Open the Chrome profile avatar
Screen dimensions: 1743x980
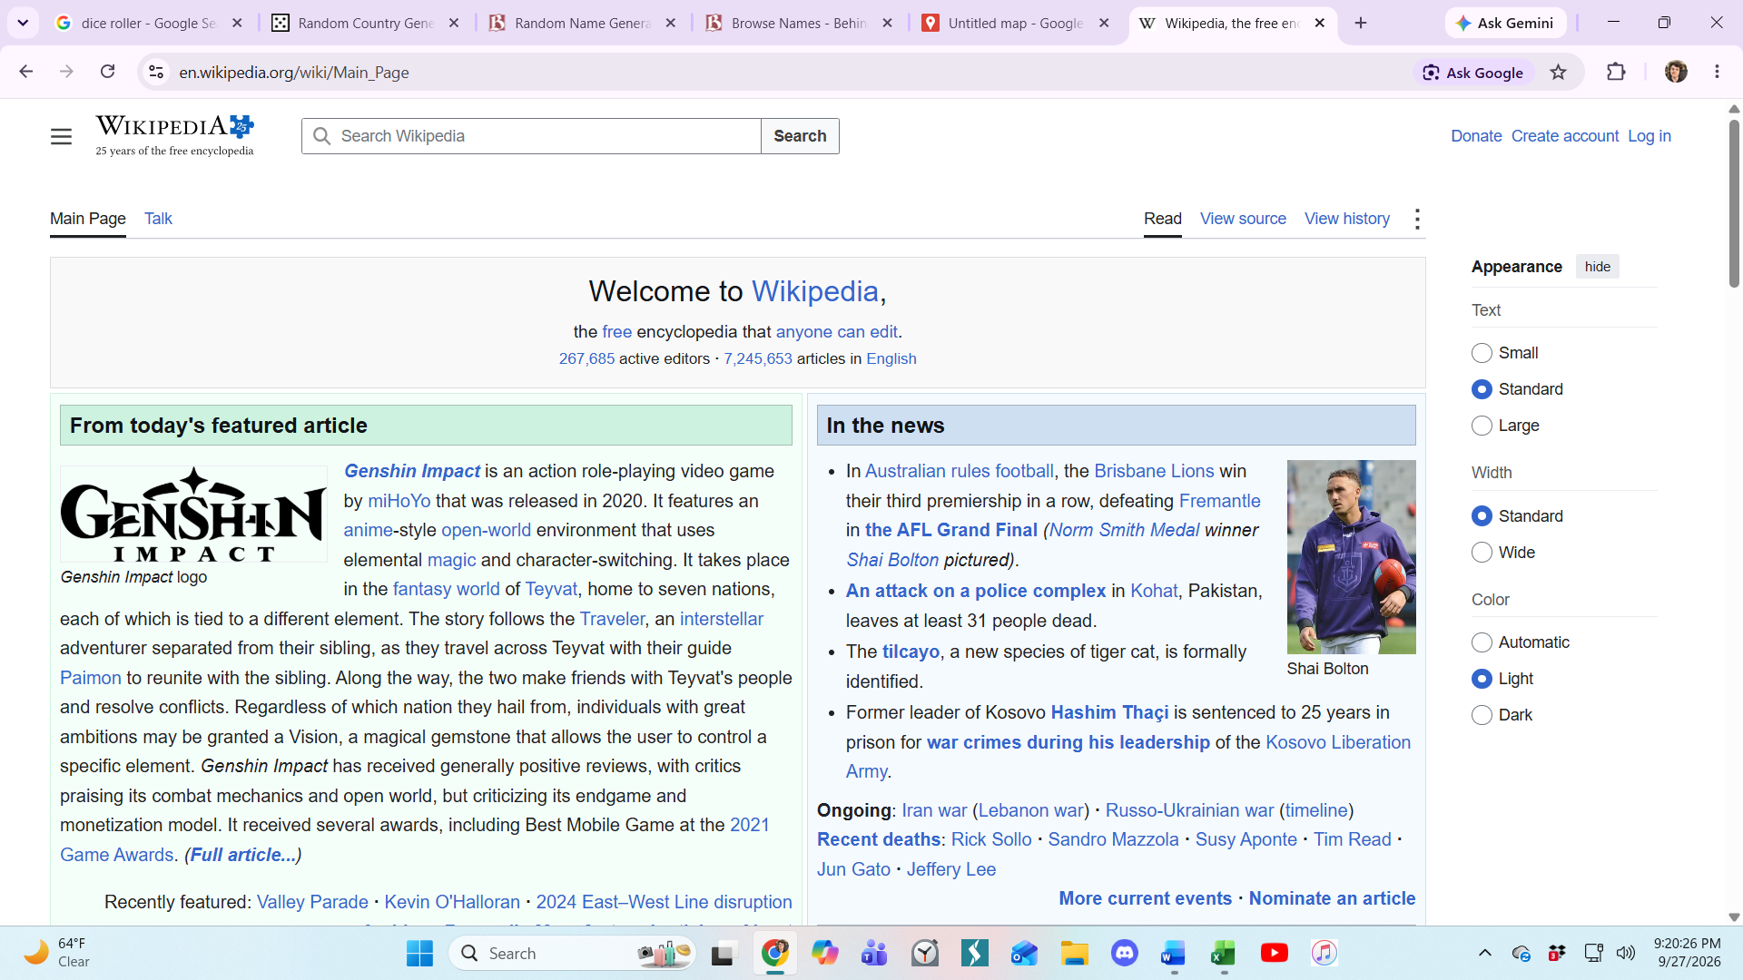1676,72
